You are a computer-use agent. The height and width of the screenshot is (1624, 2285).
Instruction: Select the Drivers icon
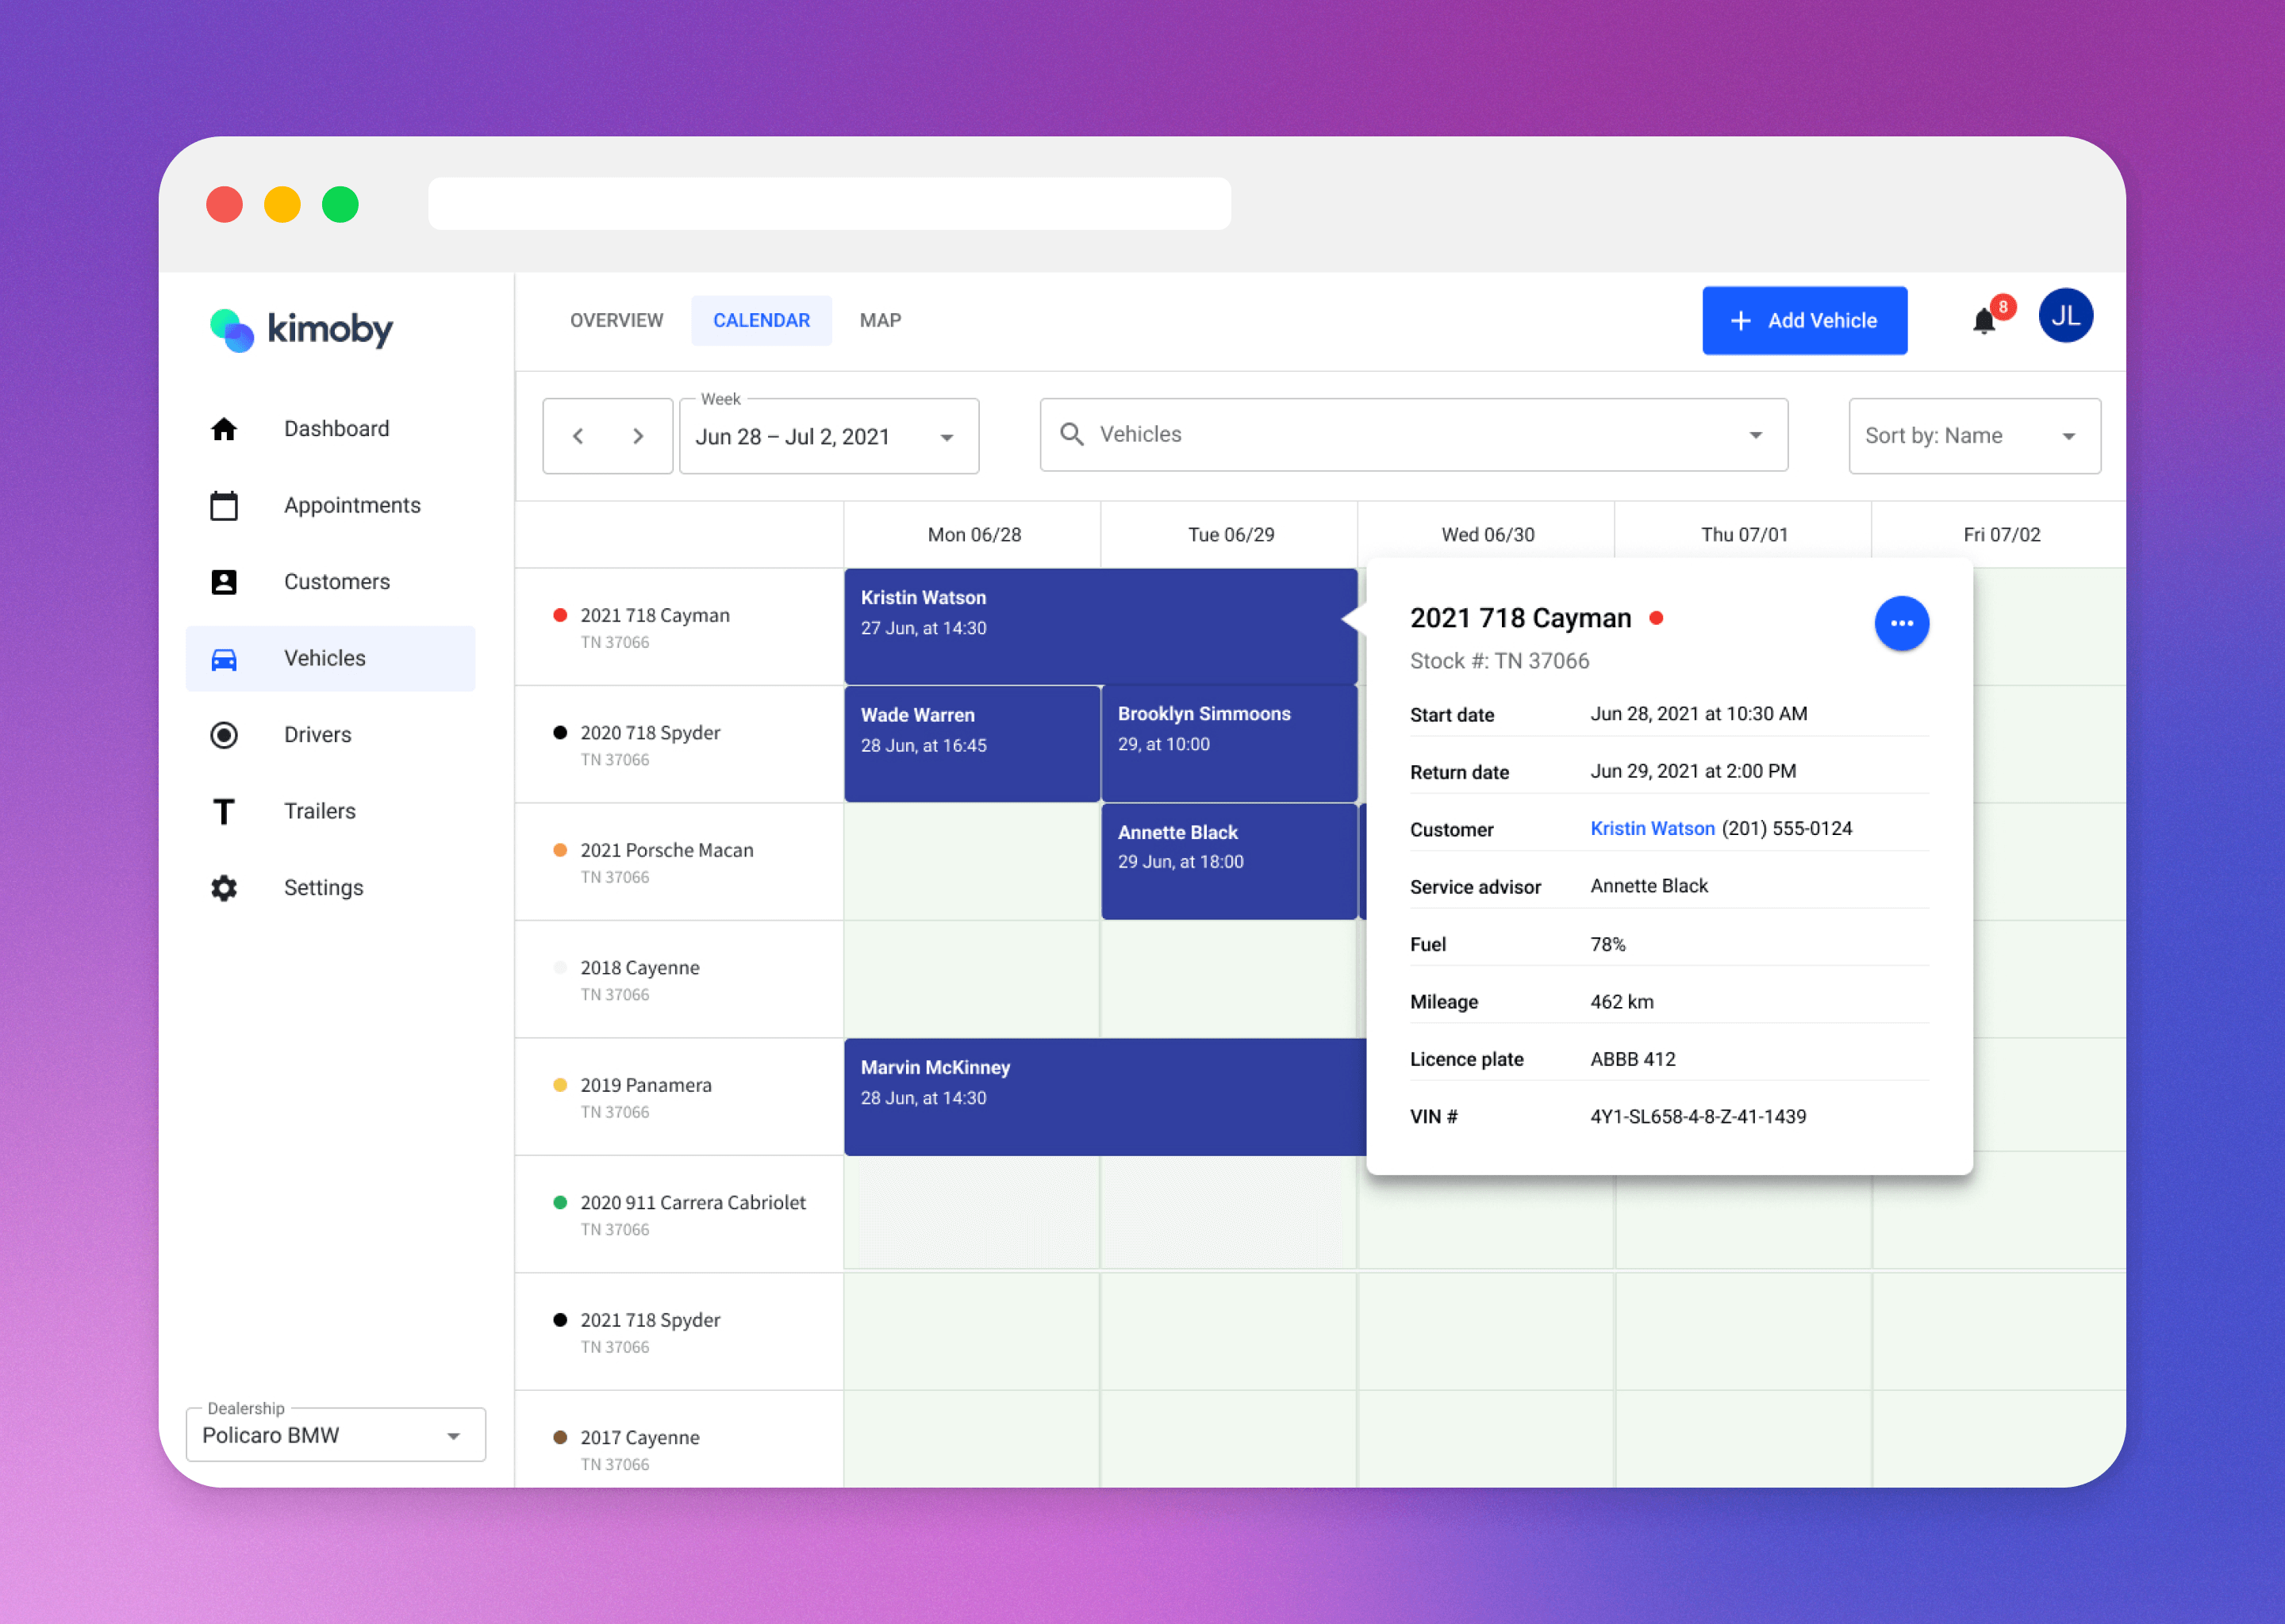(224, 734)
